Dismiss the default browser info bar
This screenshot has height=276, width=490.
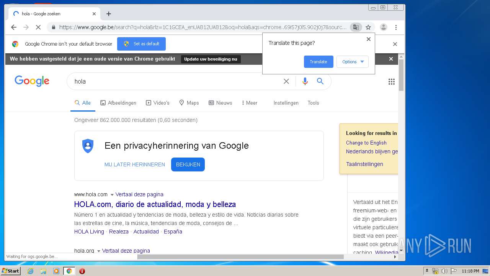[395, 44]
